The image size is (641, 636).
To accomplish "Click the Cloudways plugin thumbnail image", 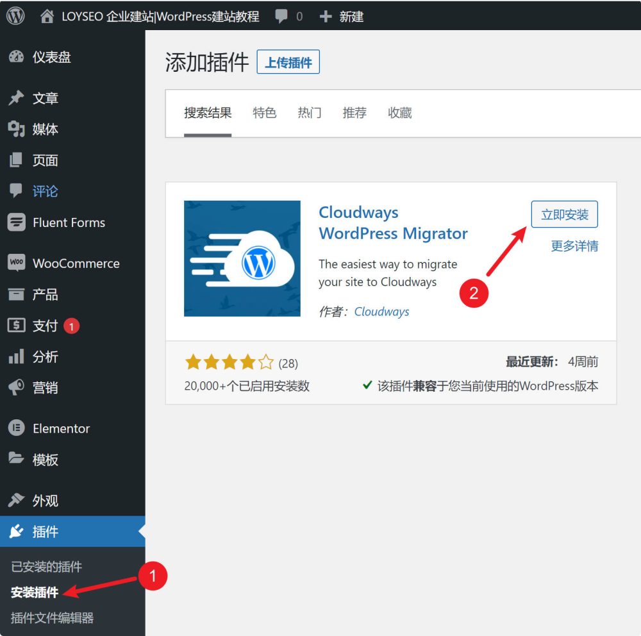I will tap(242, 258).
